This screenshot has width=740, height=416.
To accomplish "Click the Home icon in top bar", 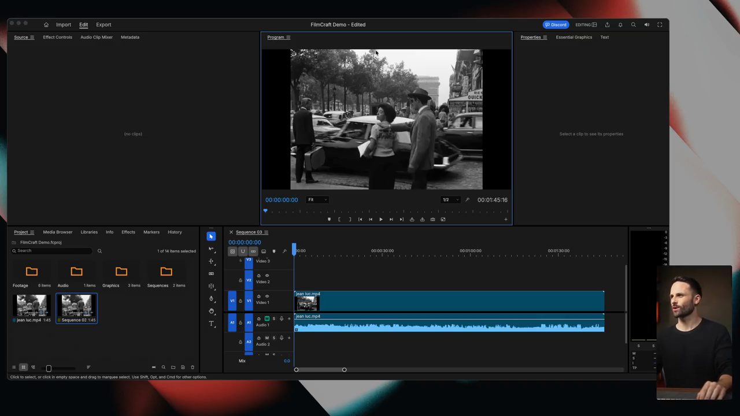I will [46, 25].
